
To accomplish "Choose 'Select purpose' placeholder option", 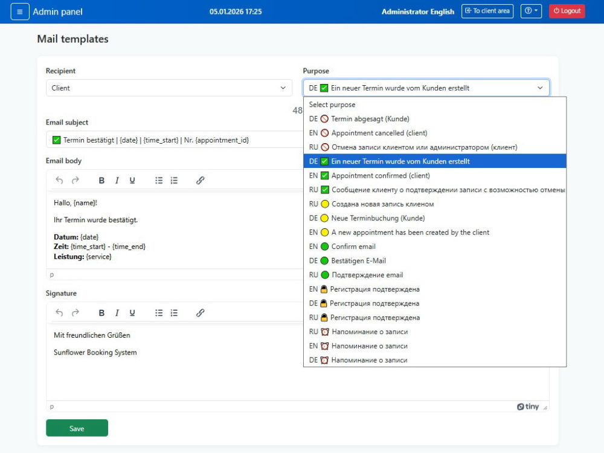I will [x=434, y=104].
